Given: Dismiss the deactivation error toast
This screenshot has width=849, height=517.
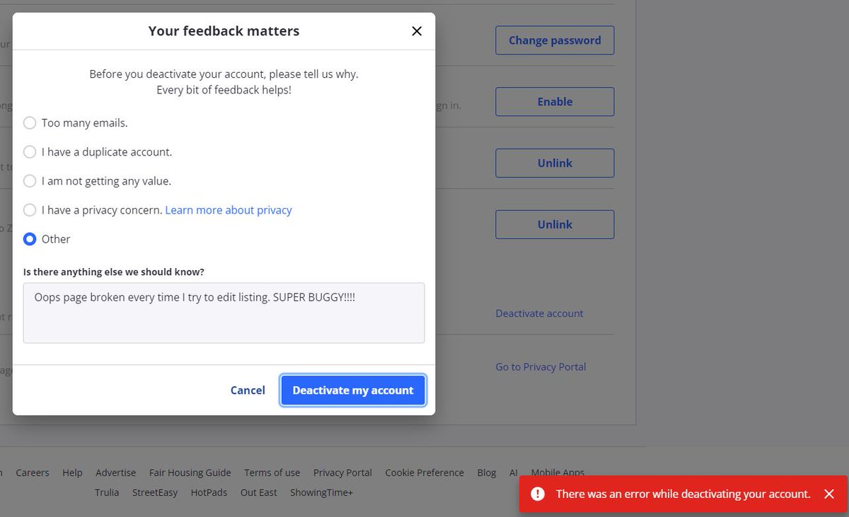Looking at the screenshot, I should tap(829, 494).
